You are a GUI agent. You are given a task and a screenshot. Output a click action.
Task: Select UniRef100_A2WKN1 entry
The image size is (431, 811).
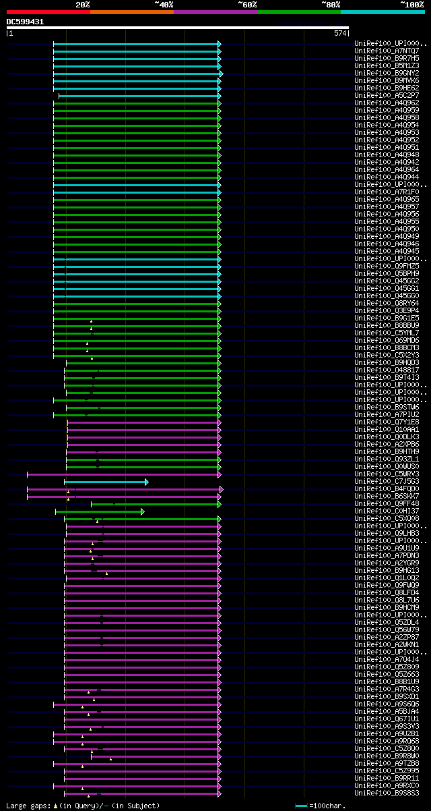click(387, 644)
